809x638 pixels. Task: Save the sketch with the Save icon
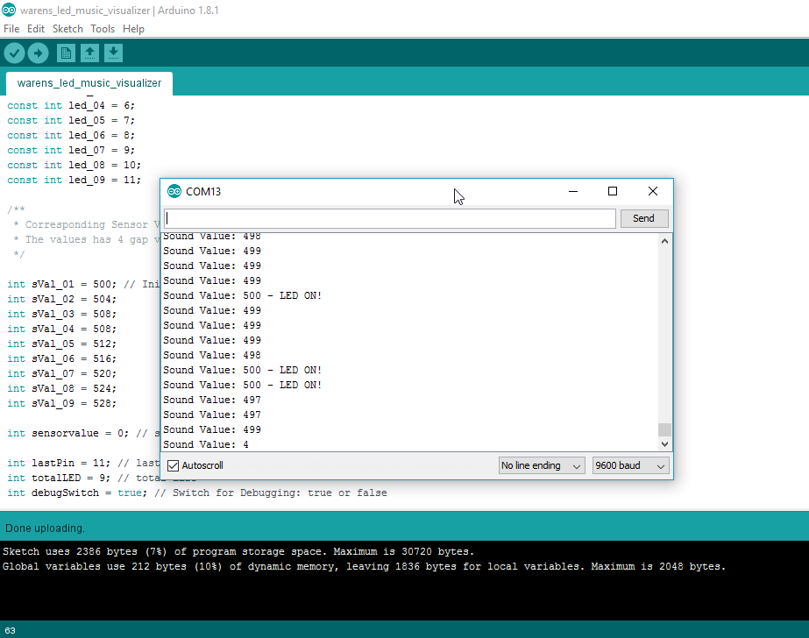(x=114, y=53)
